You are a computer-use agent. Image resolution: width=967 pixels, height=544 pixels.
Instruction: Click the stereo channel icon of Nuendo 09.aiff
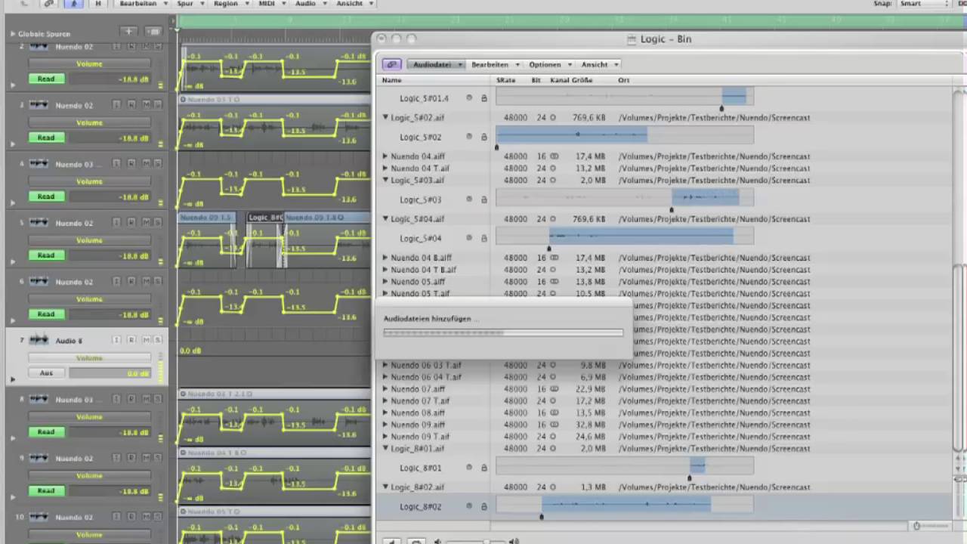554,425
